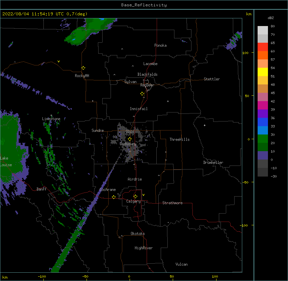Pick the slate violet 10 dBZ swatch
Image resolution: width=288 pixels, height=281 pixels.
tap(263, 156)
